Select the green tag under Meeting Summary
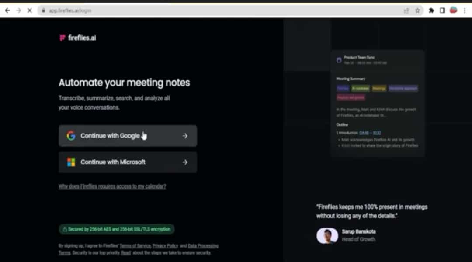The height and width of the screenshot is (262, 472). [x=360, y=89]
